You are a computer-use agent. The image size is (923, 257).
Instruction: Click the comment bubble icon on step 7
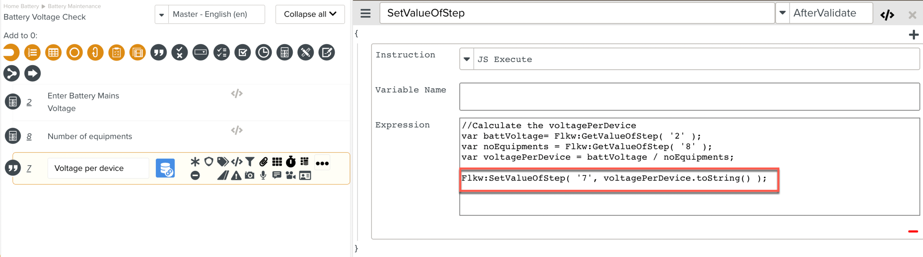(277, 175)
